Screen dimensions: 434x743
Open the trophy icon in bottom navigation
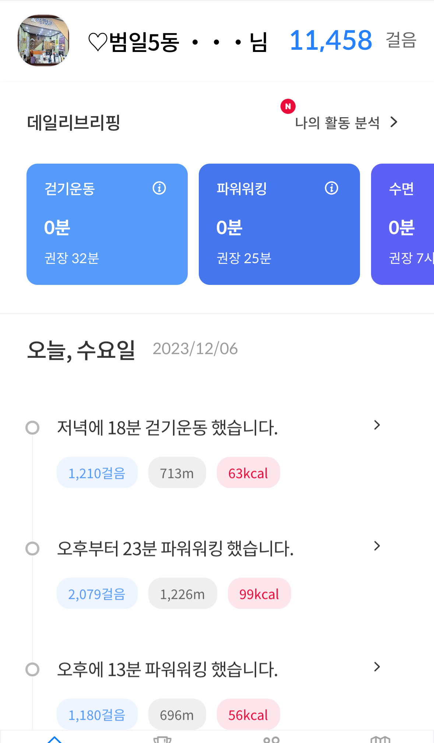point(162,739)
